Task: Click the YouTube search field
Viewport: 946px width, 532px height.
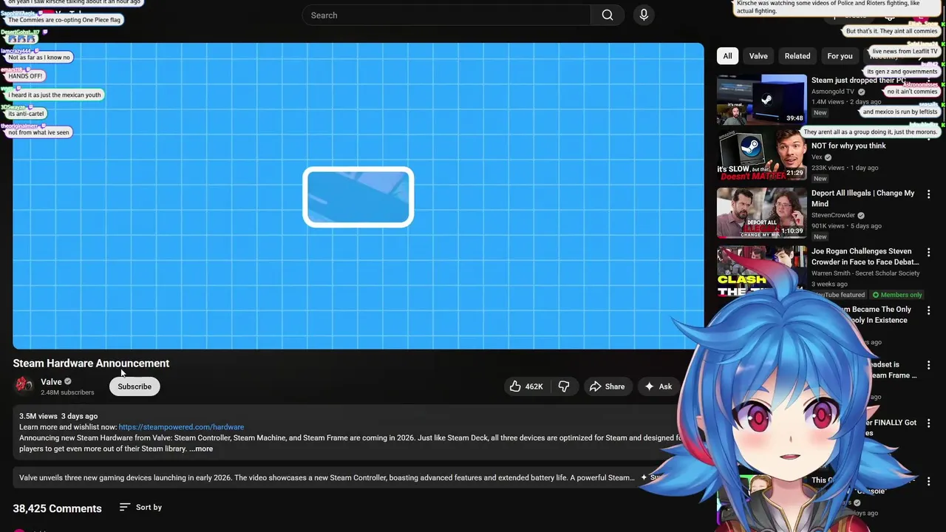Action: (446, 16)
